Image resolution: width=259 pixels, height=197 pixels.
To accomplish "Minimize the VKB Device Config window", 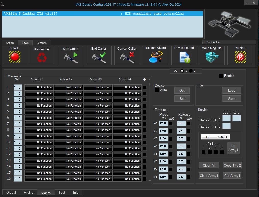I will tap(246, 3).
